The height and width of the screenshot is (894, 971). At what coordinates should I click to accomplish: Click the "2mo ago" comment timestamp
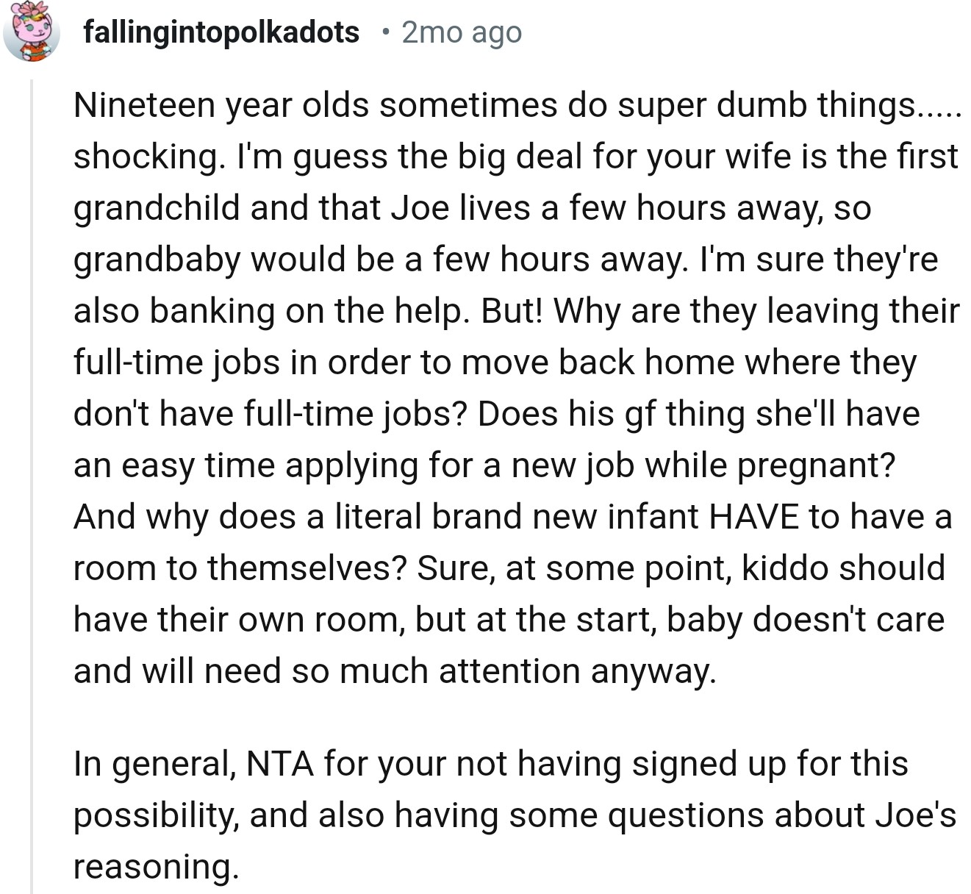tap(462, 32)
